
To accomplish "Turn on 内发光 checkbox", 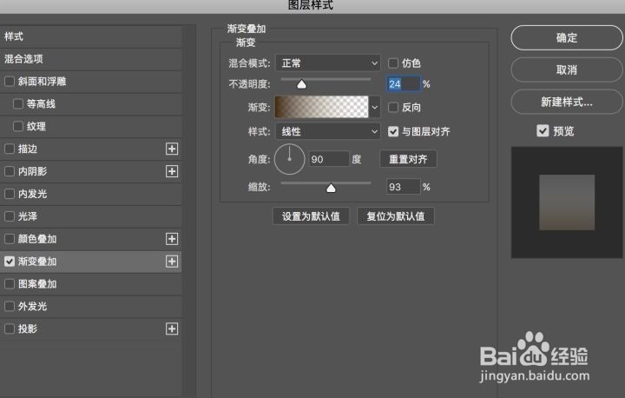I will click(x=10, y=194).
